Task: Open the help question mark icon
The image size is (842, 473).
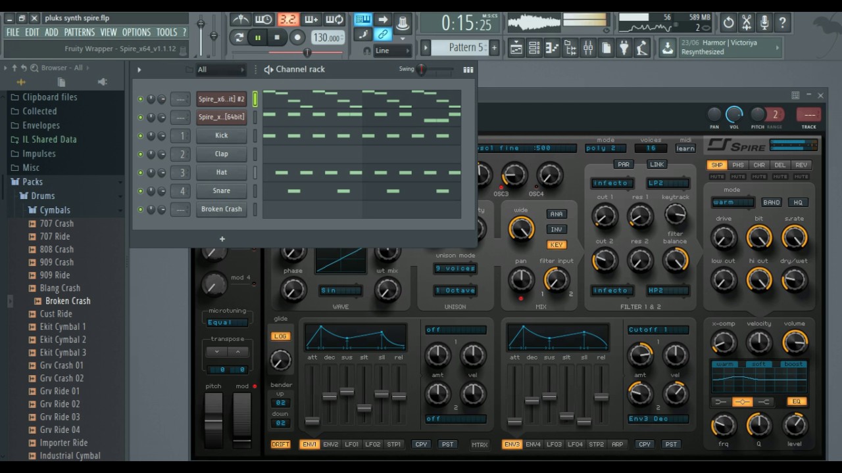Action: (x=782, y=22)
